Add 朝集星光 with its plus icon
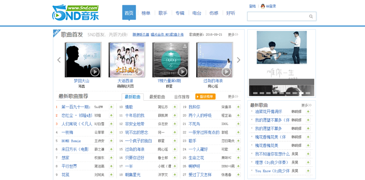The width and height of the screenshot is (365, 180). (175, 175)
